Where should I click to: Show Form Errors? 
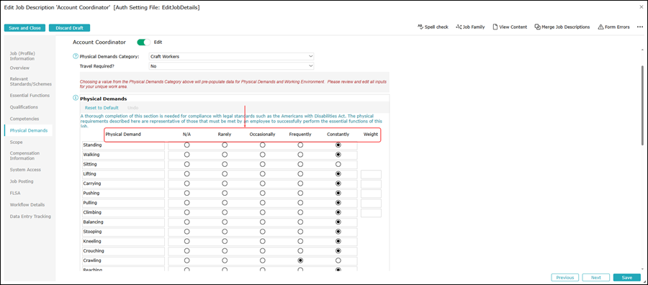tap(613, 27)
